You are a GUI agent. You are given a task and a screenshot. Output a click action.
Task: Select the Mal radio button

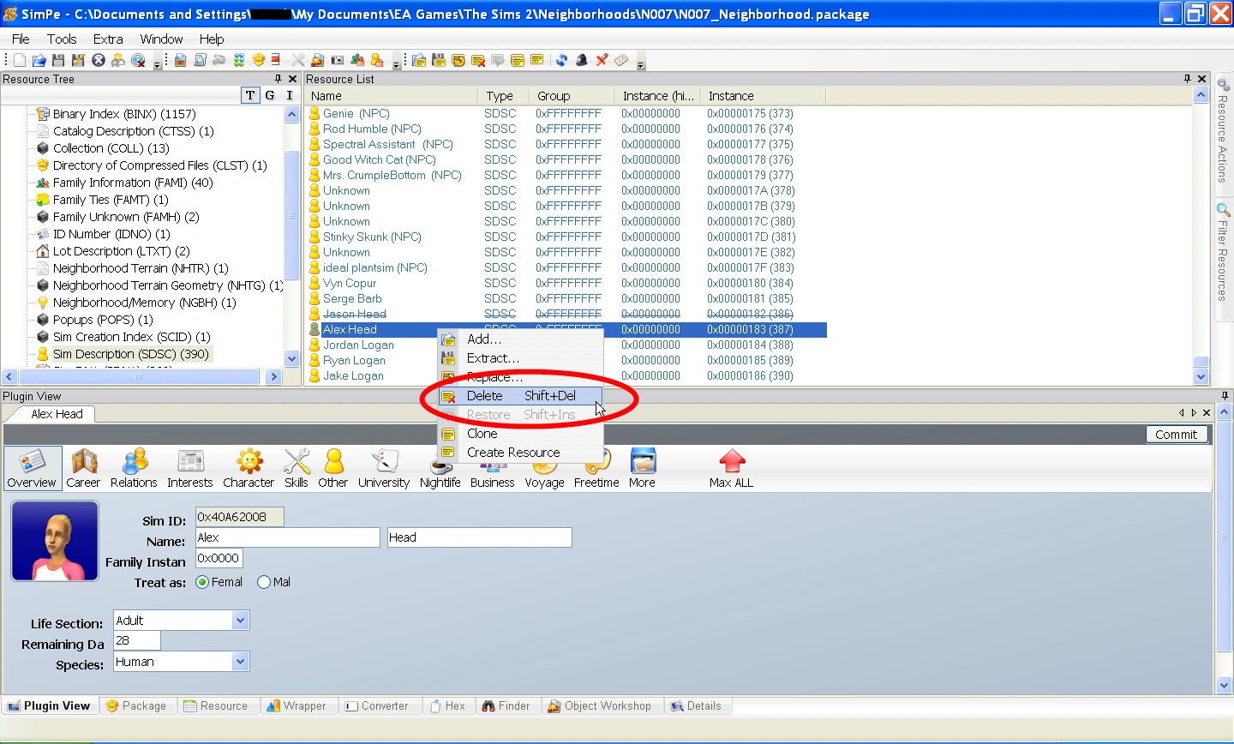click(x=264, y=582)
